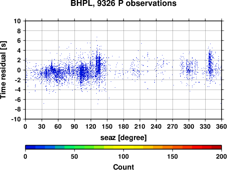The height and width of the screenshot is (170, 227).
Task: Click the 270 tick label on x-axis
Action: click(x=173, y=126)
